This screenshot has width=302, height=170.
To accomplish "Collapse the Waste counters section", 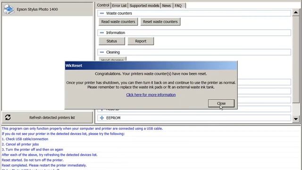I will coord(102,13).
